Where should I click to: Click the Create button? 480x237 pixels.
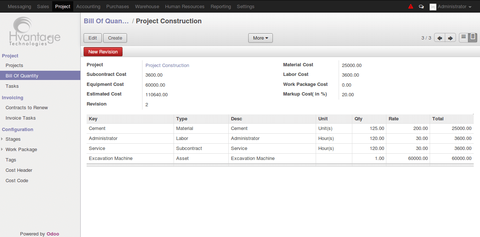tap(115, 38)
